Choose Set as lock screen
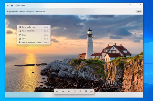Image resolution: width=153 pixels, height=101 pixels. click(x=34, y=31)
